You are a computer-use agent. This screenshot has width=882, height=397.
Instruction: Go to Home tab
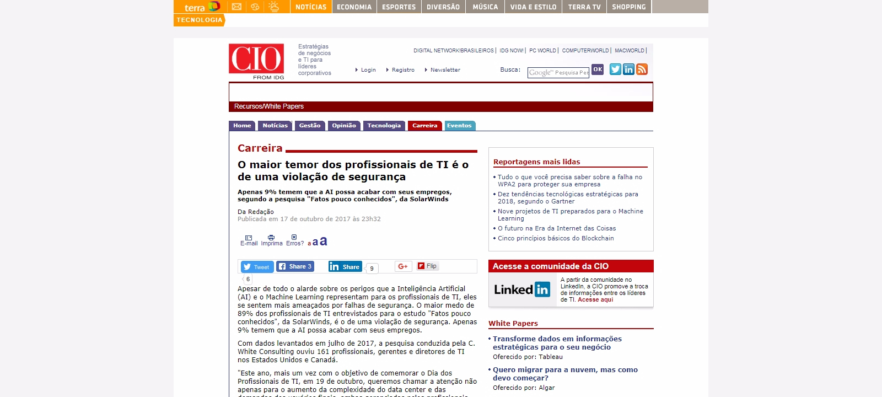242,126
